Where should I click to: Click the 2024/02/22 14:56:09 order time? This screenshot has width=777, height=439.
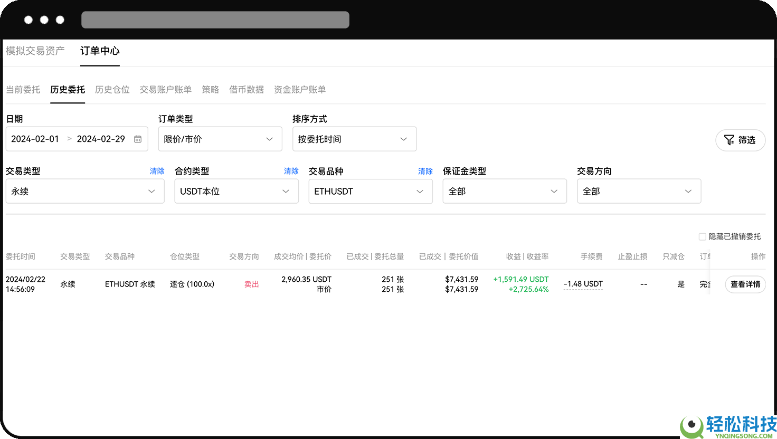[25, 284]
